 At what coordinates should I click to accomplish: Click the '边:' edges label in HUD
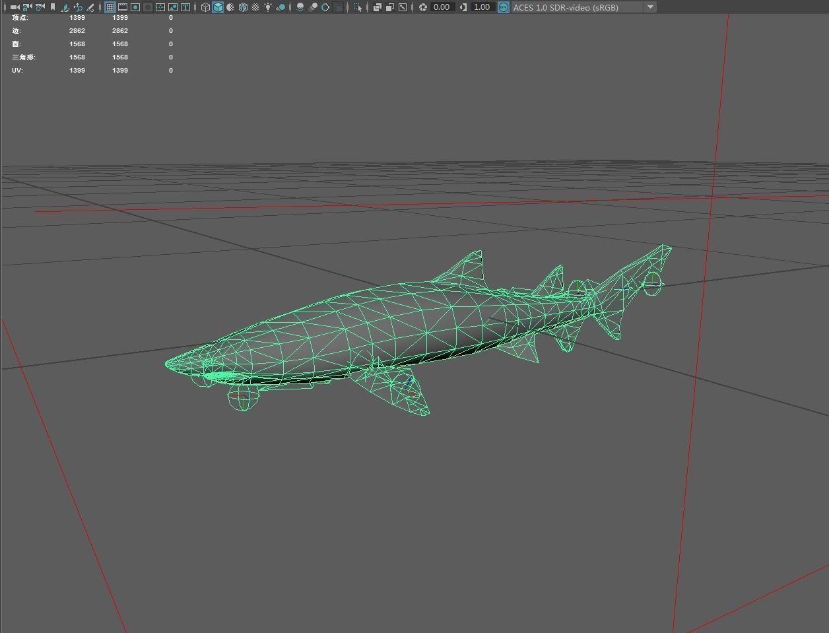click(17, 31)
